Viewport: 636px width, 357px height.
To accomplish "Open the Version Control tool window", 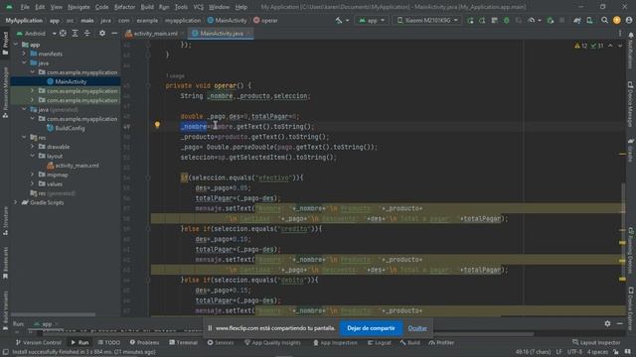I will [x=38, y=343].
